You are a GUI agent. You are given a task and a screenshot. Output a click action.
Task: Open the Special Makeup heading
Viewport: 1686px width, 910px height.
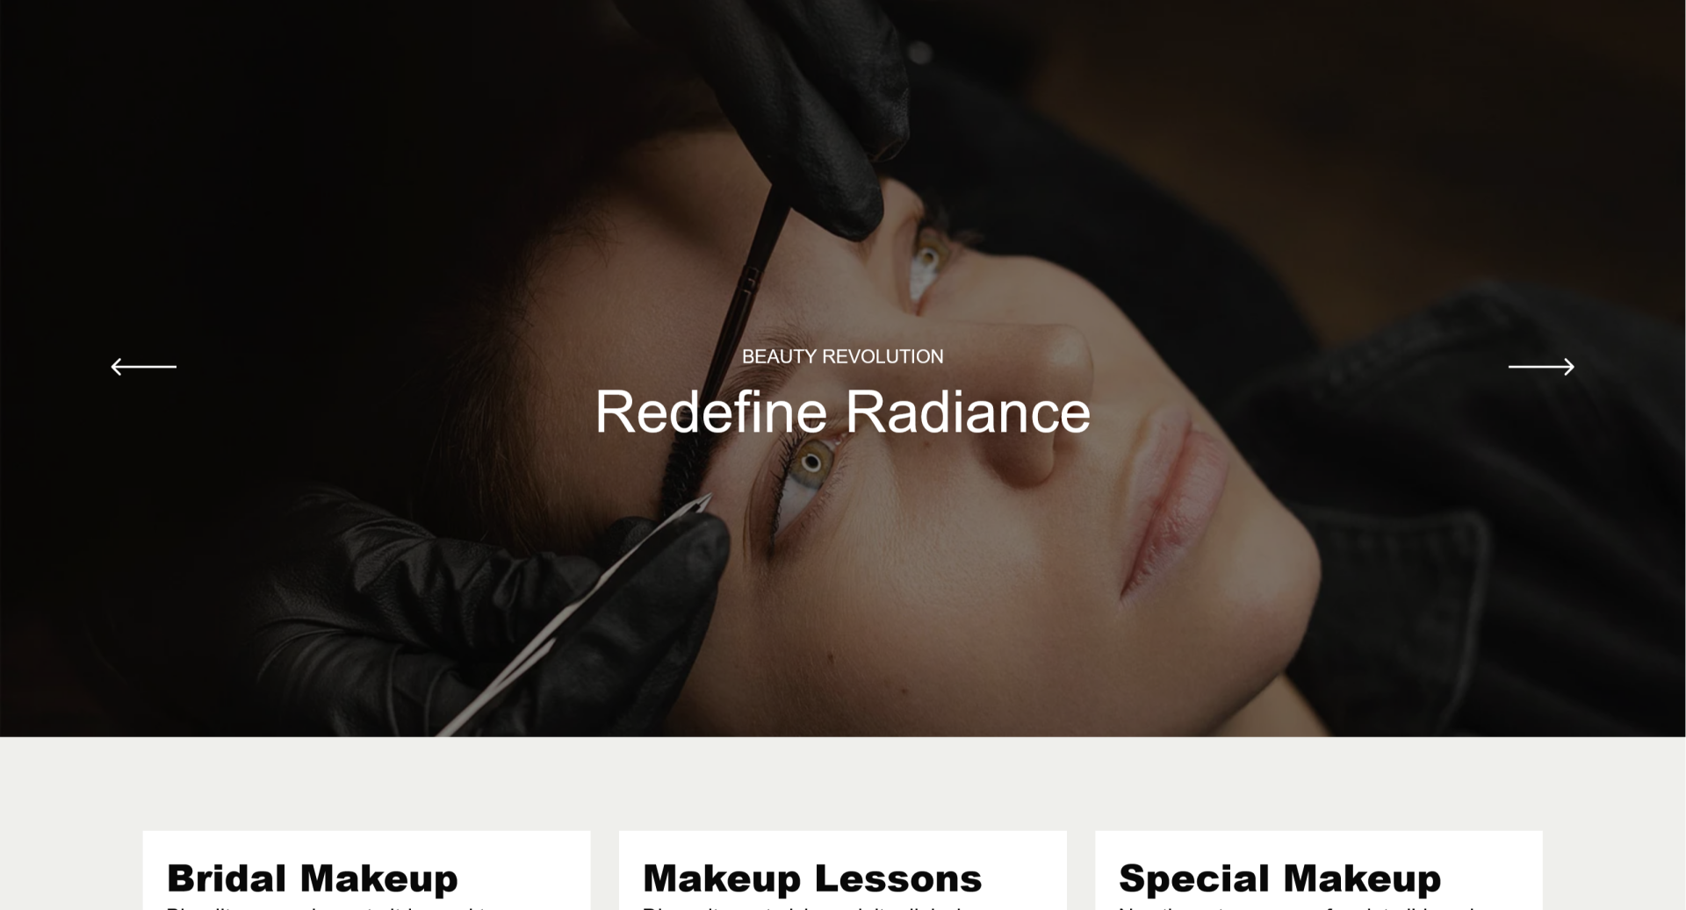(x=1279, y=878)
